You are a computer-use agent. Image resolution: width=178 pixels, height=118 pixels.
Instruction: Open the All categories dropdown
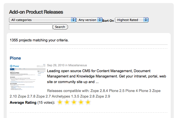coord(42,20)
